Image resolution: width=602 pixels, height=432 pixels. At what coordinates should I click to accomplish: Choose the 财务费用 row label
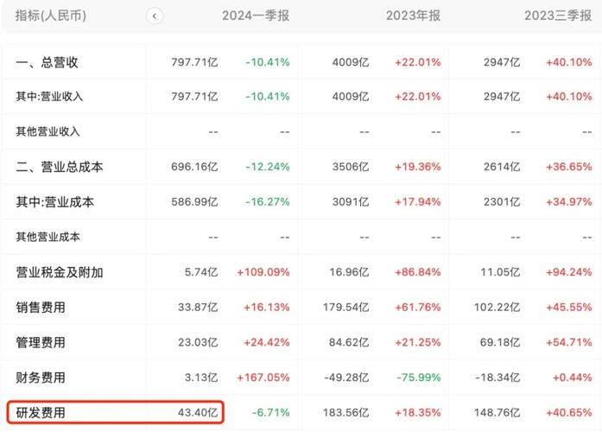tap(41, 378)
